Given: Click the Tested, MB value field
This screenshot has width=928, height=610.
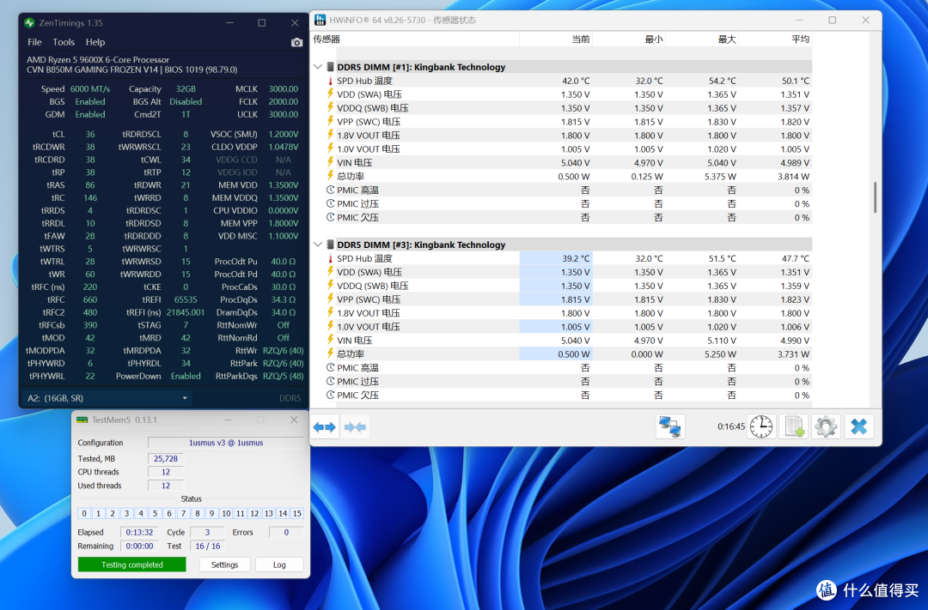Looking at the screenshot, I should pyautogui.click(x=166, y=458).
